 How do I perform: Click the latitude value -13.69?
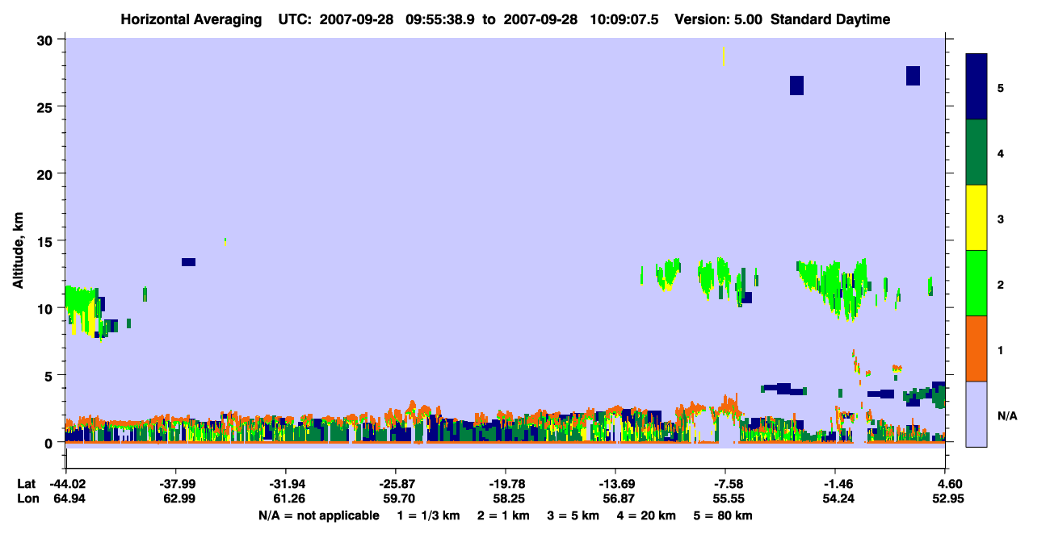615,484
